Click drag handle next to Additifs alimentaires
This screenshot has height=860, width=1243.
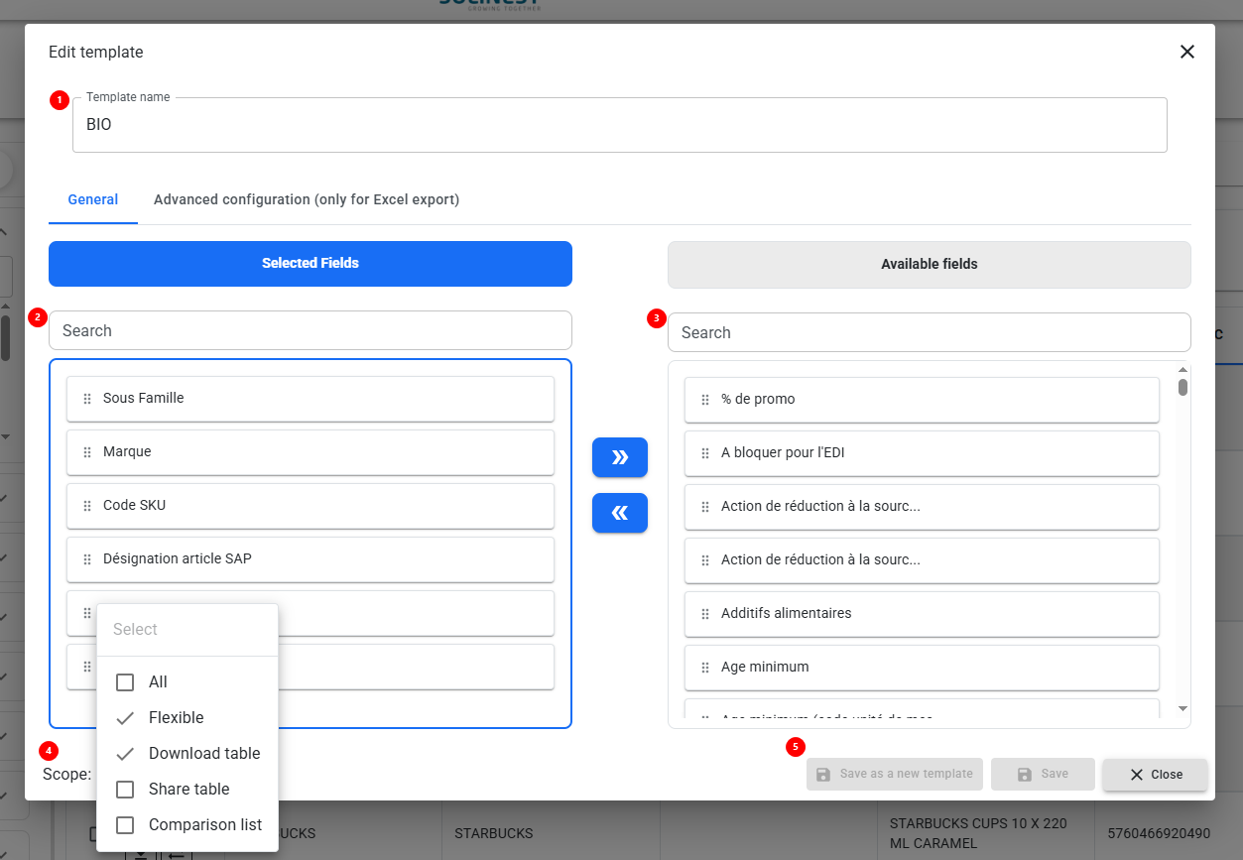705,614
